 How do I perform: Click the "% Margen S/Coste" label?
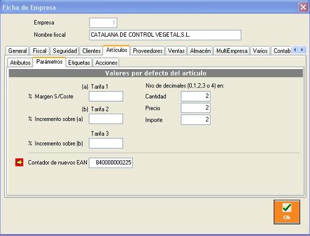tap(51, 97)
